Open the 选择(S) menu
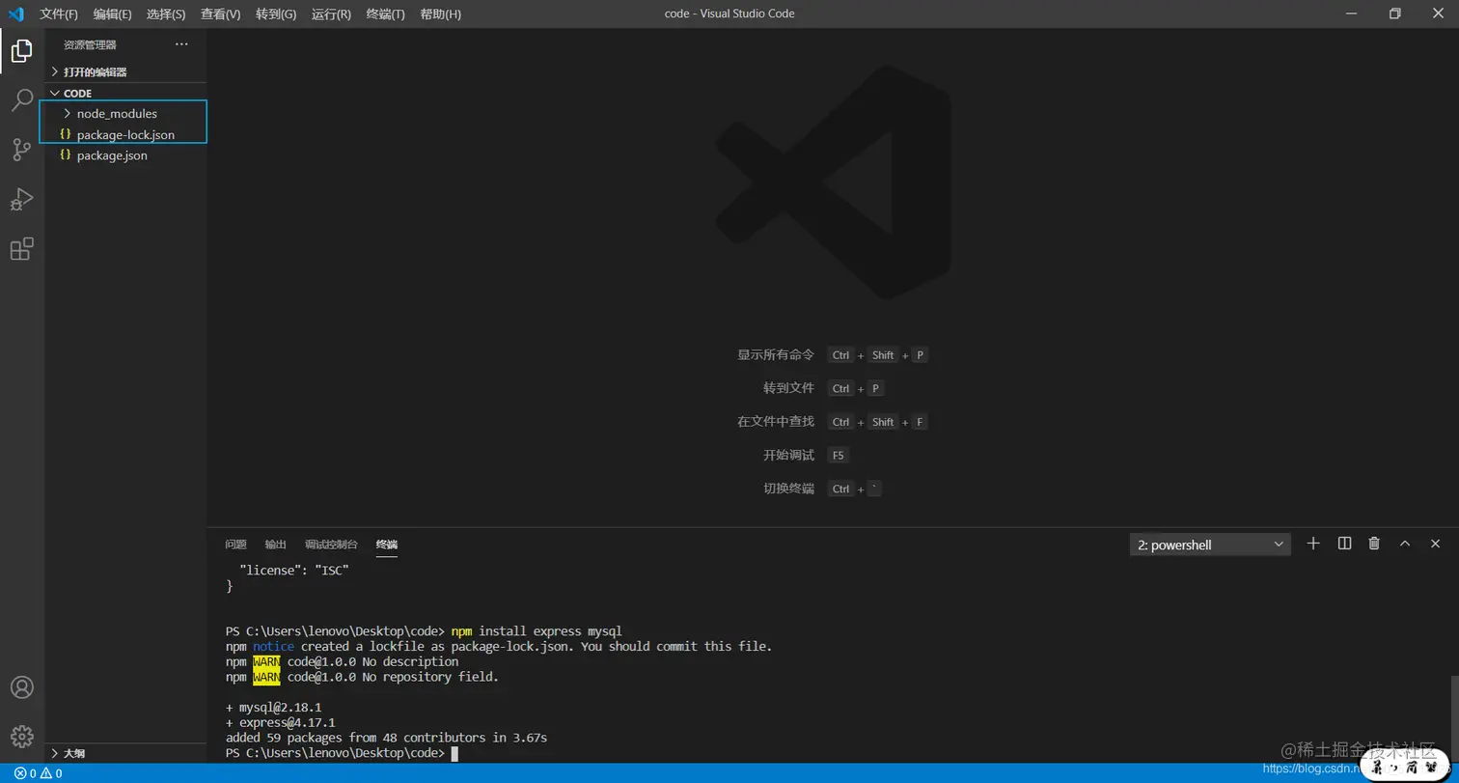1459x783 pixels. tap(166, 14)
